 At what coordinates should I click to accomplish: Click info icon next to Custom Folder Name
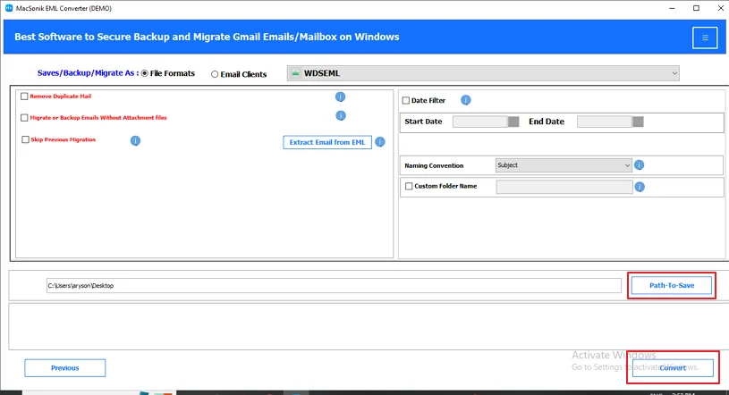pos(640,187)
